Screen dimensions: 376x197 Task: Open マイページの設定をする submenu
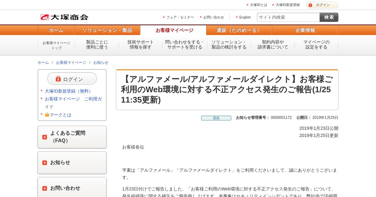pos(316,45)
